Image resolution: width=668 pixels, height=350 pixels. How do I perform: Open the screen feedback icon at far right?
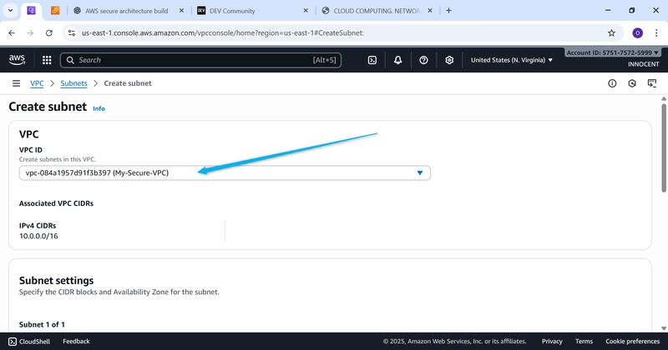click(652, 83)
